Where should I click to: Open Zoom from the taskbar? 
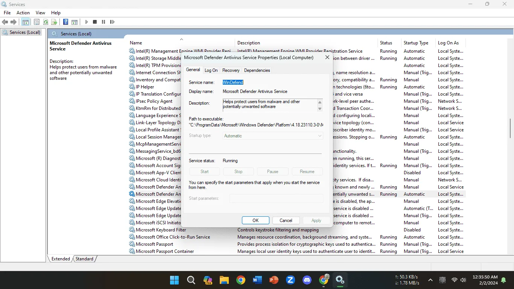pos(290,280)
